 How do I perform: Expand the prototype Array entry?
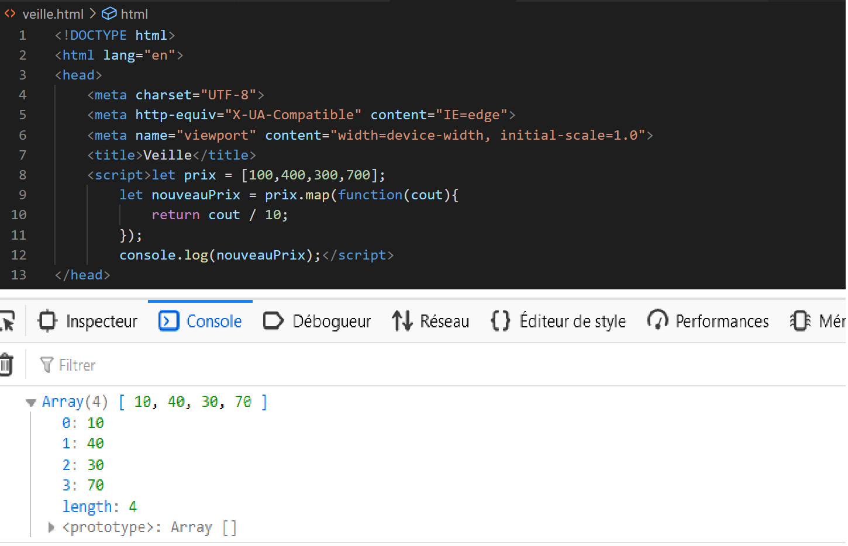tap(50, 527)
